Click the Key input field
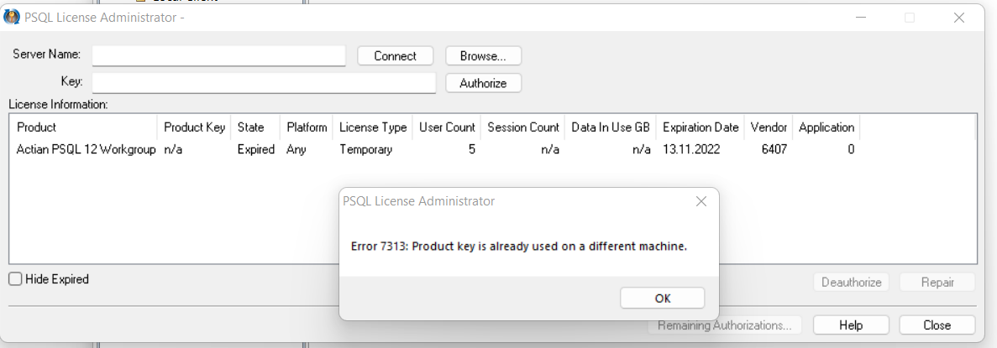The height and width of the screenshot is (348, 997). [x=264, y=82]
